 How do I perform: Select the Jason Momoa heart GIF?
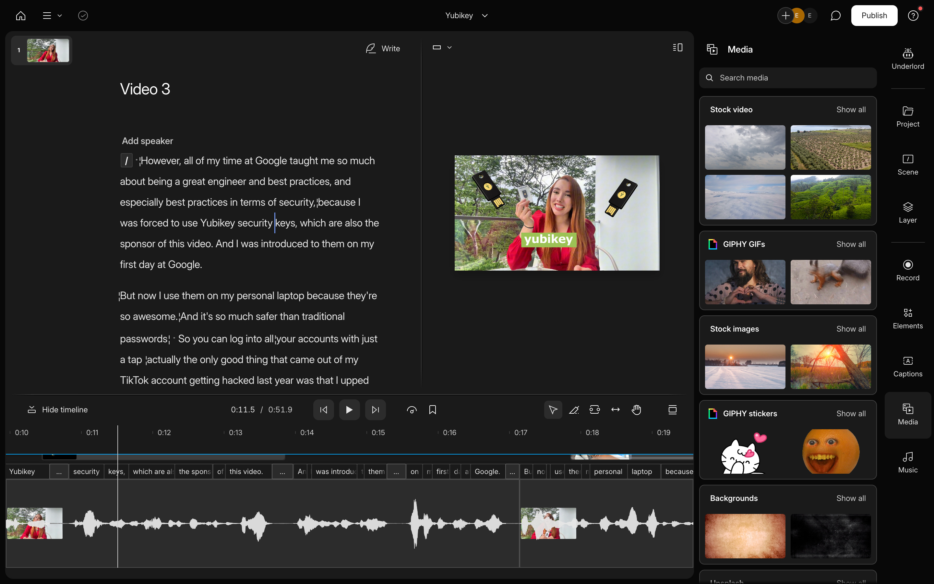click(x=745, y=282)
